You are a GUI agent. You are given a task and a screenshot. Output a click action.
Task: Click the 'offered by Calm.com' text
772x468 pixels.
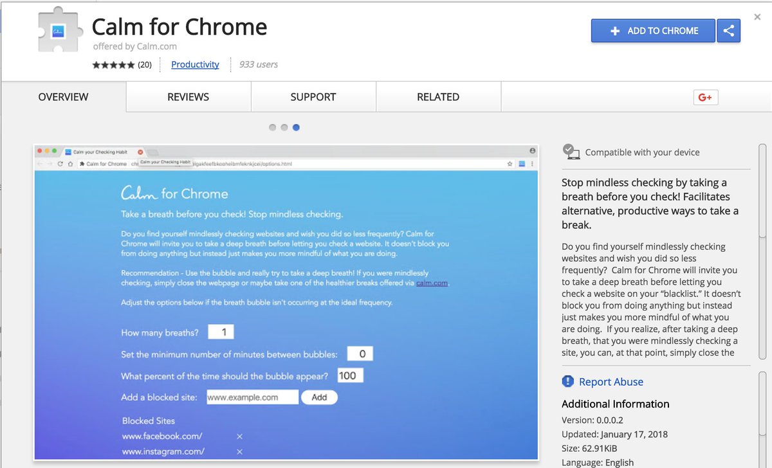[x=135, y=46]
